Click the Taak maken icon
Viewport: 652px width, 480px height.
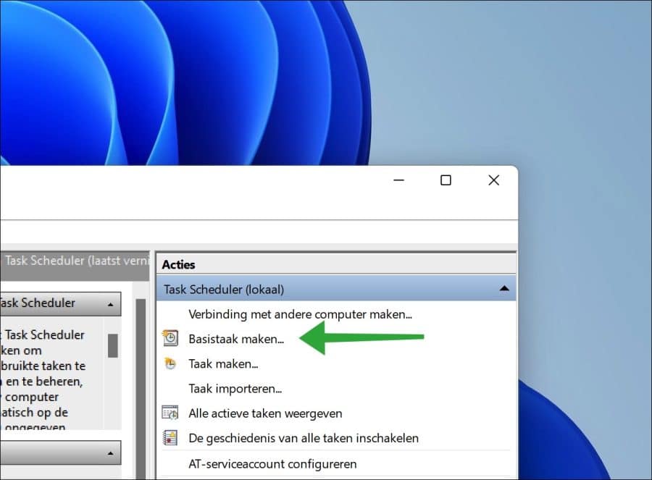point(170,363)
